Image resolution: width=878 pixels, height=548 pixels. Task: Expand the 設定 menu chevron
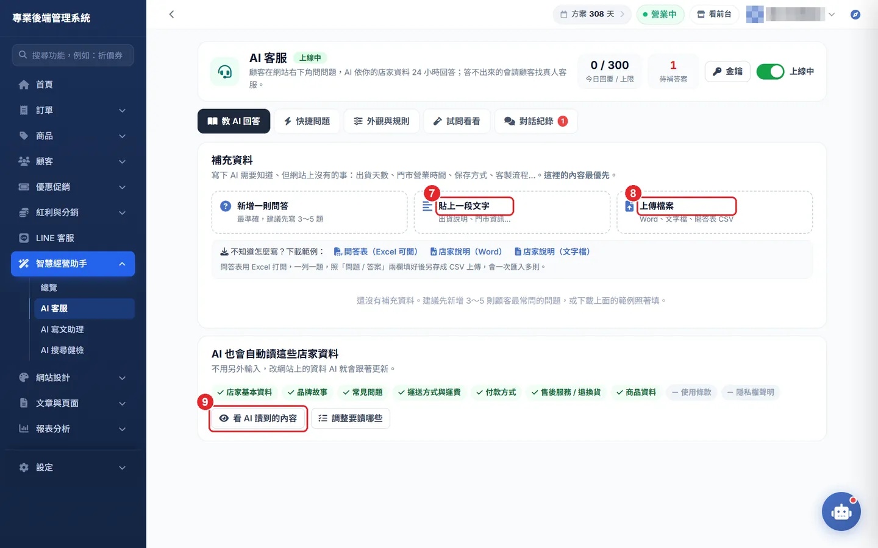122,468
